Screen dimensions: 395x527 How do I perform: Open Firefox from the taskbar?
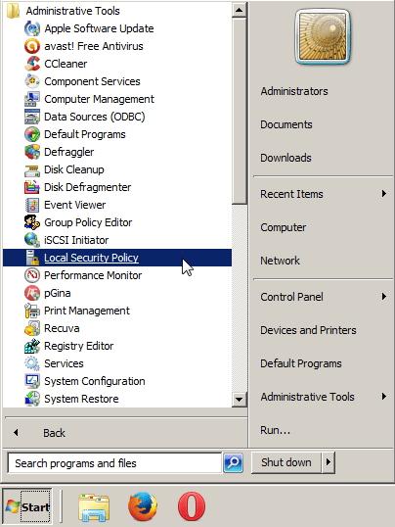(143, 506)
